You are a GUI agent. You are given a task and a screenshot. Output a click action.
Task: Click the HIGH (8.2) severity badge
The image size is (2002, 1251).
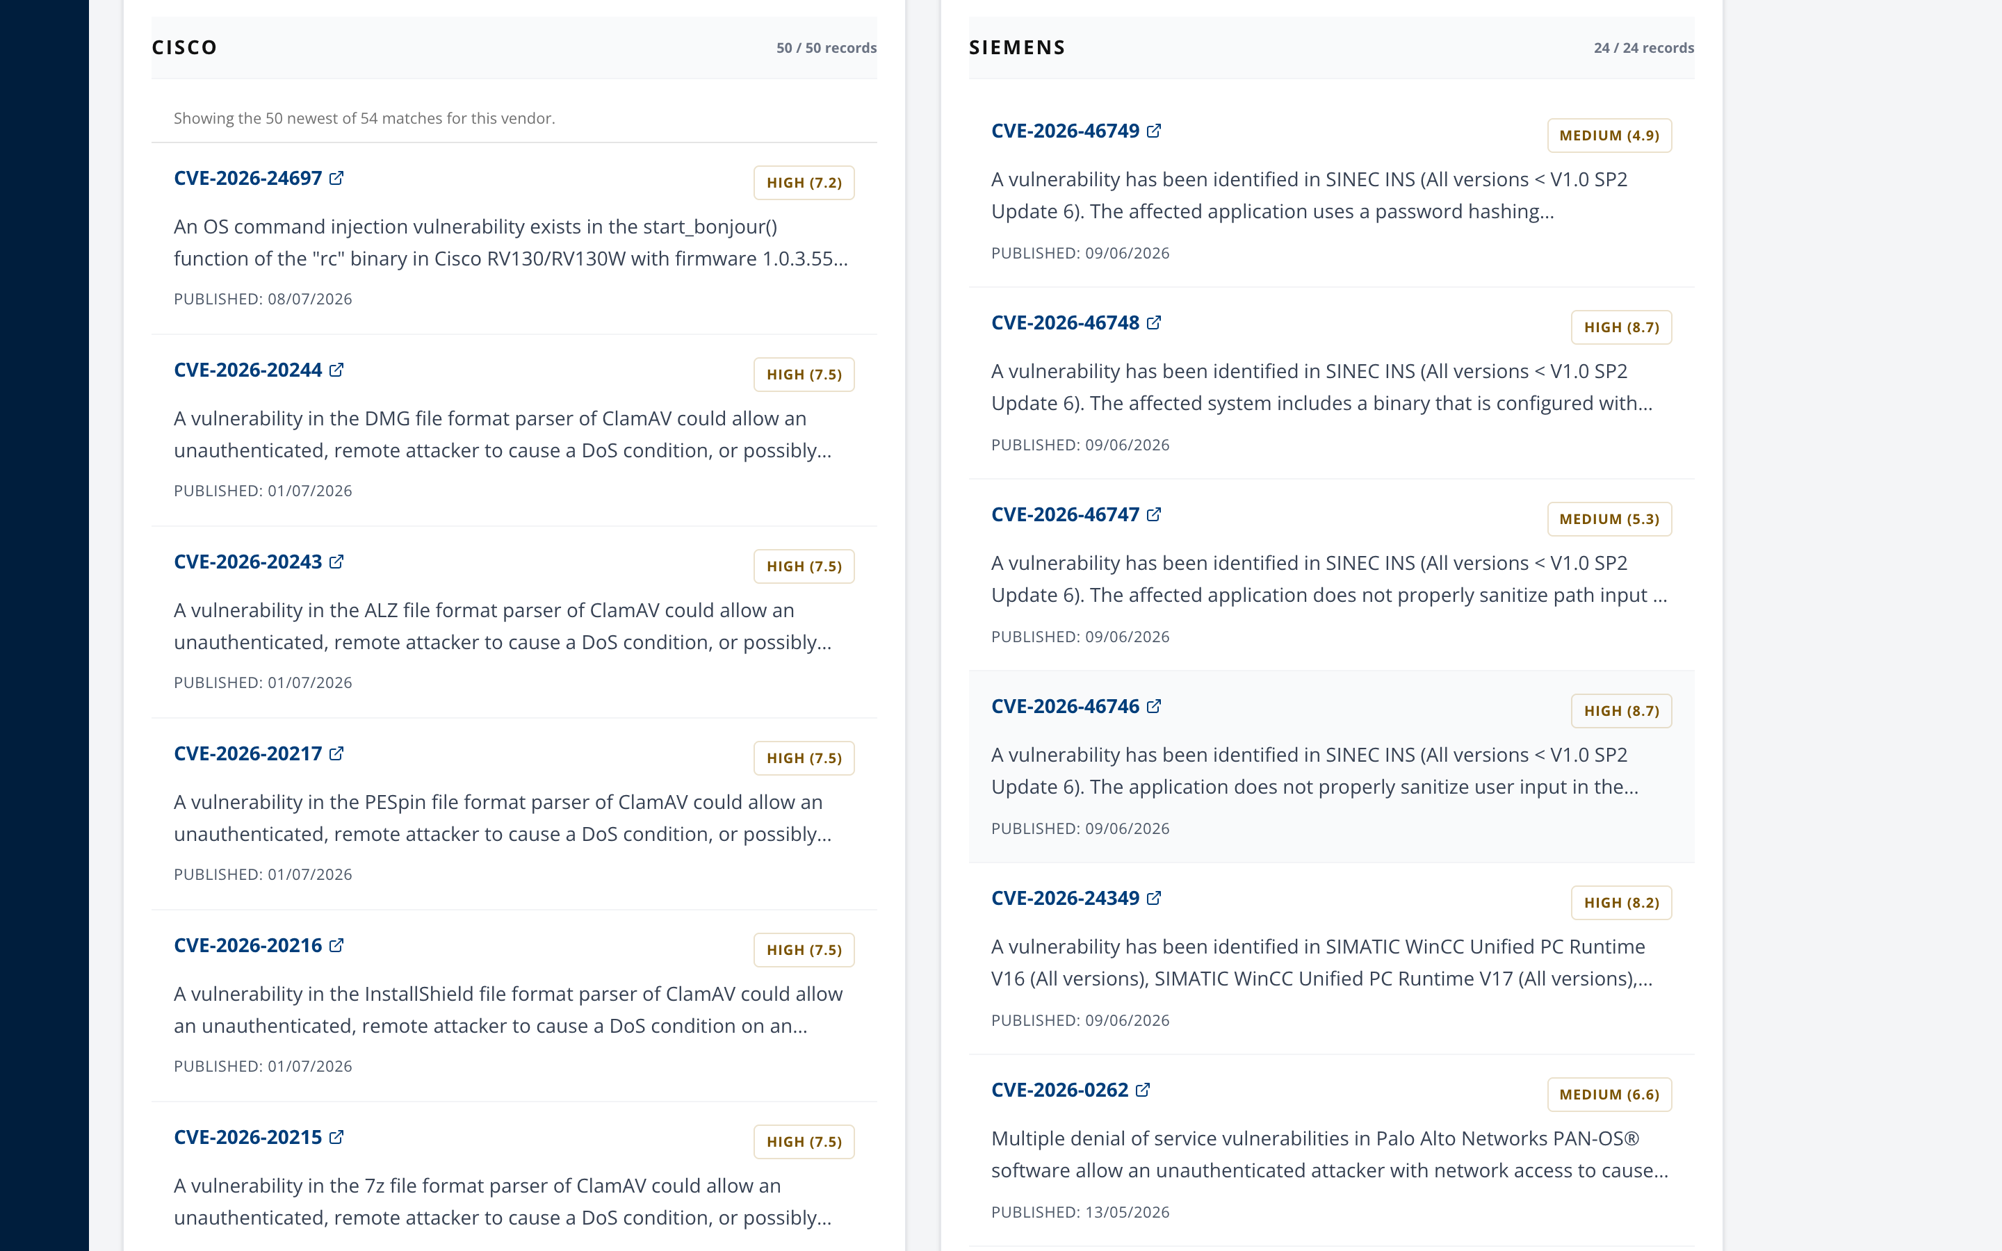point(1620,903)
